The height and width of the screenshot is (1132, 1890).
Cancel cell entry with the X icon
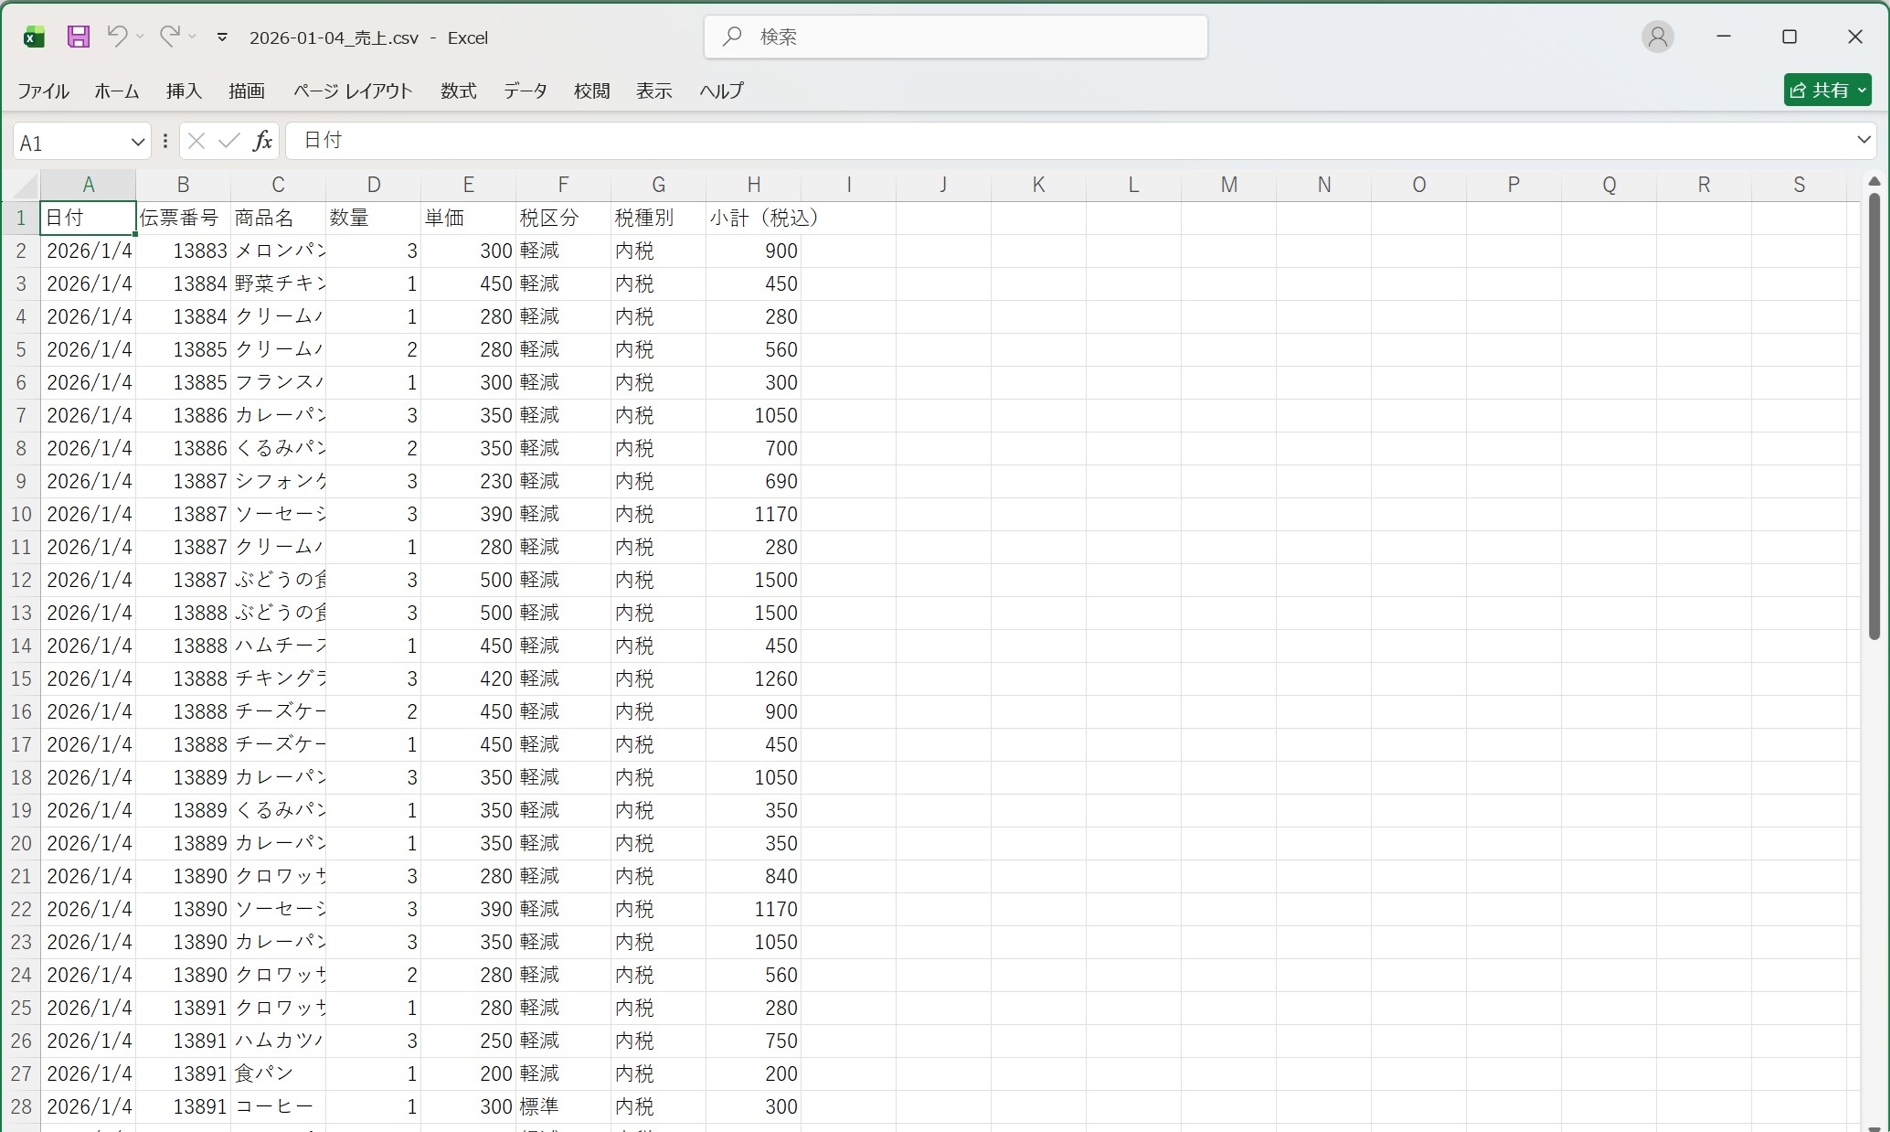point(196,140)
